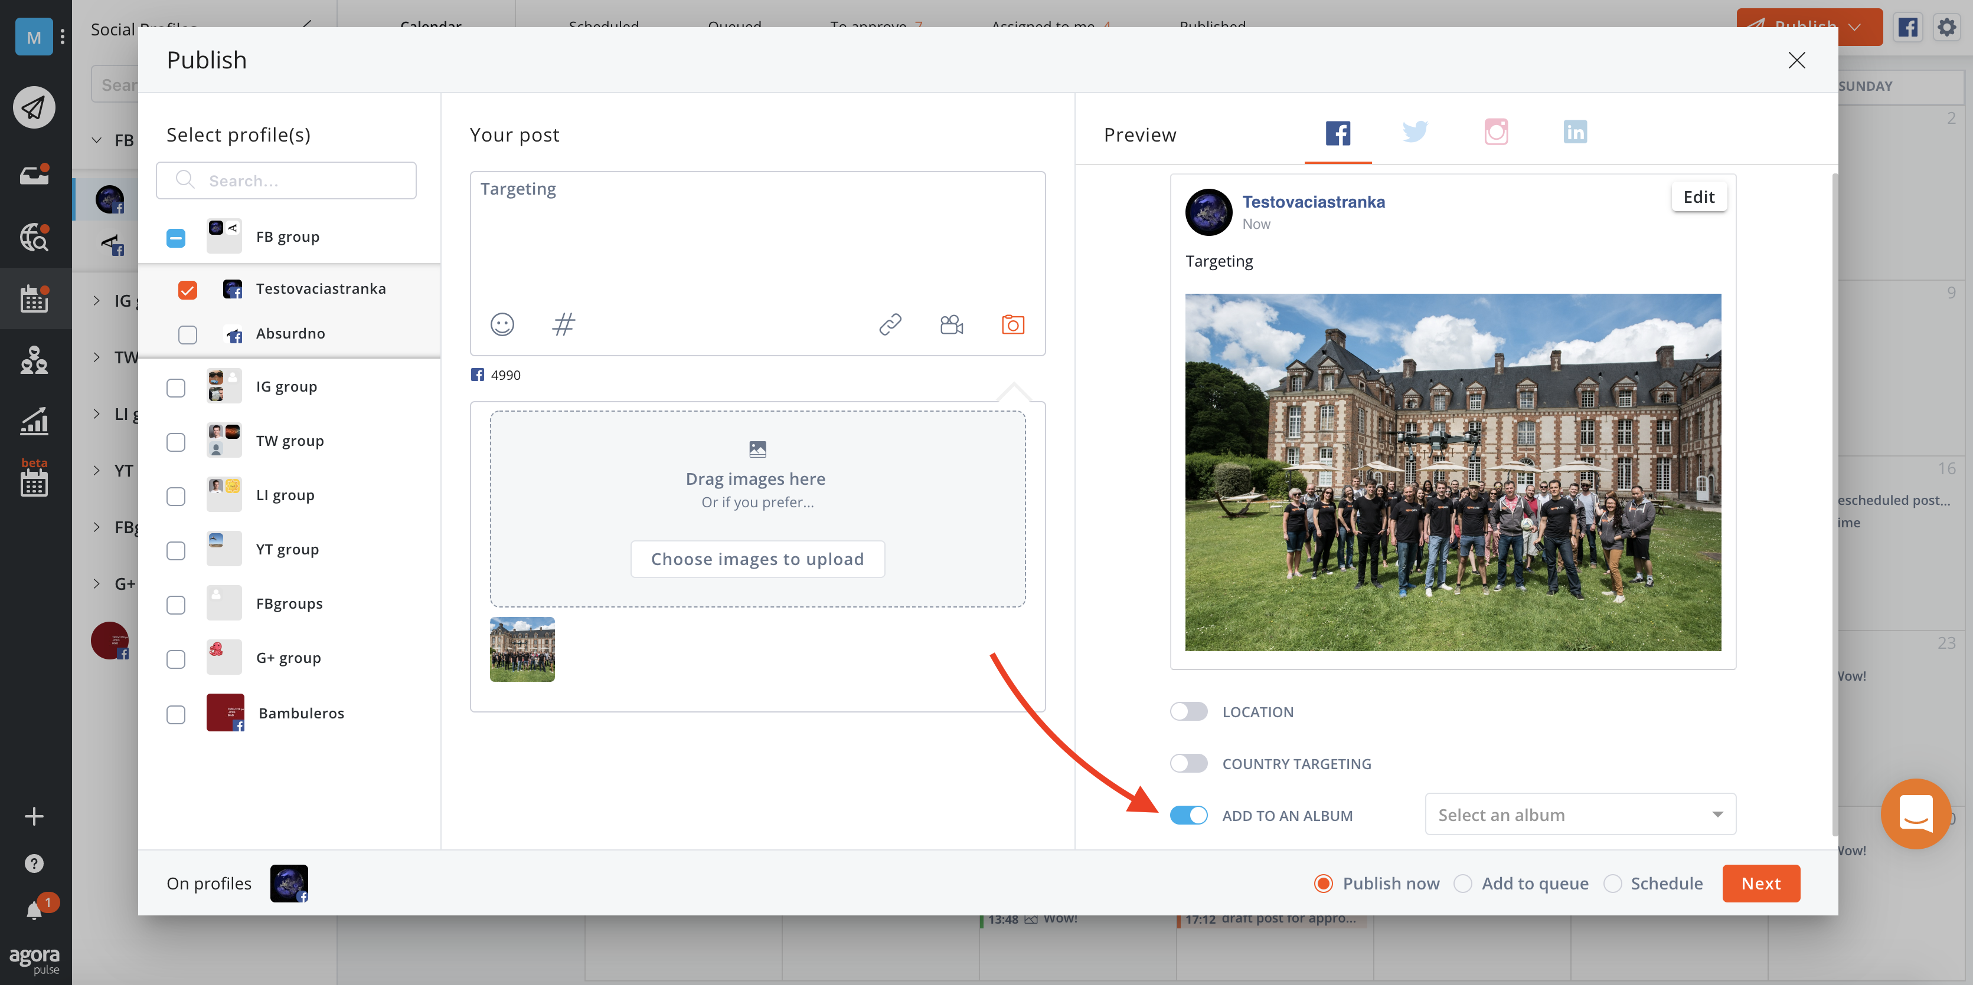The height and width of the screenshot is (985, 1973).
Task: Open the reports chart icon in sidebar
Action: click(x=34, y=421)
